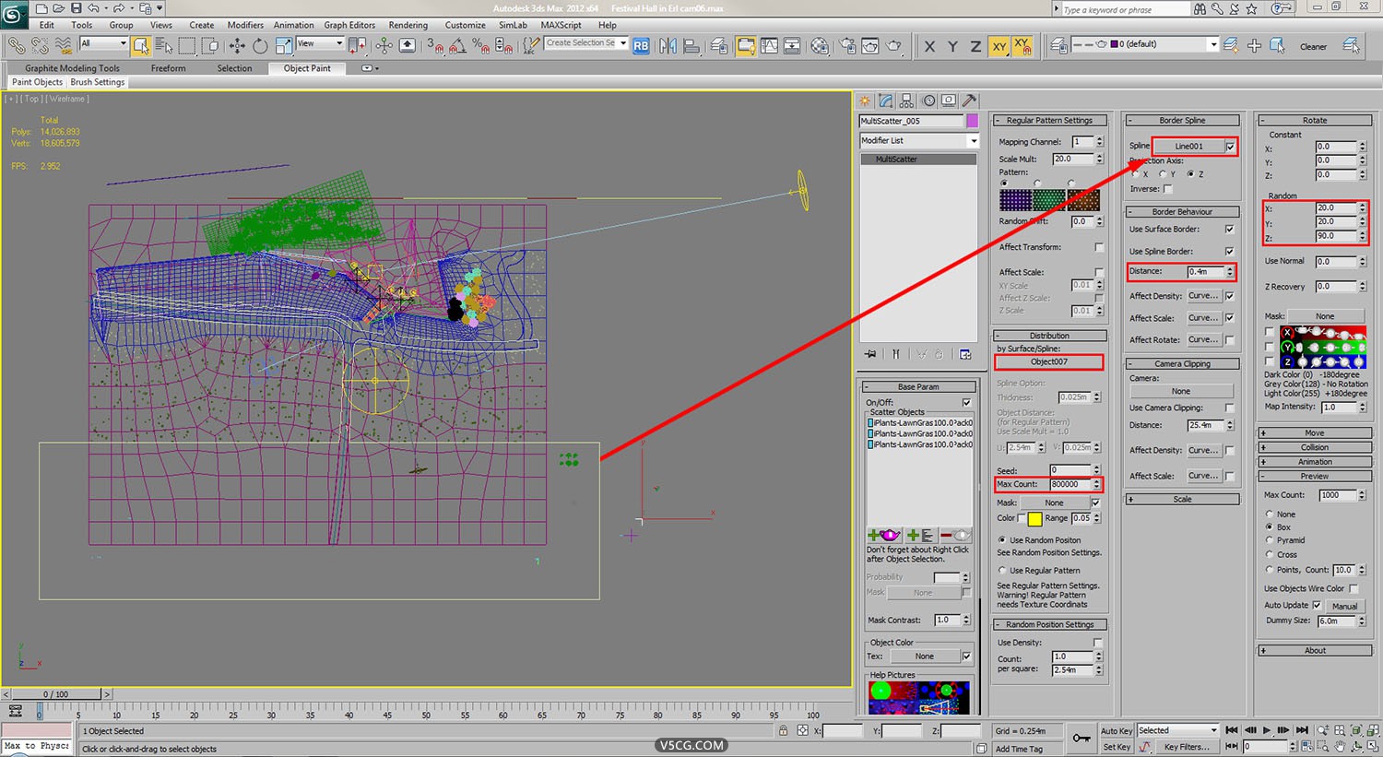Open the Rendering menu

[x=408, y=25]
